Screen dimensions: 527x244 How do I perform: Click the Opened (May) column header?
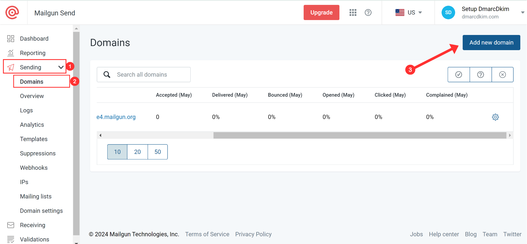338,95
